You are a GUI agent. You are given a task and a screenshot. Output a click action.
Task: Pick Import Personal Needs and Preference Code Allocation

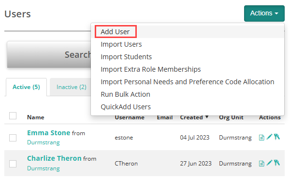click(188, 82)
